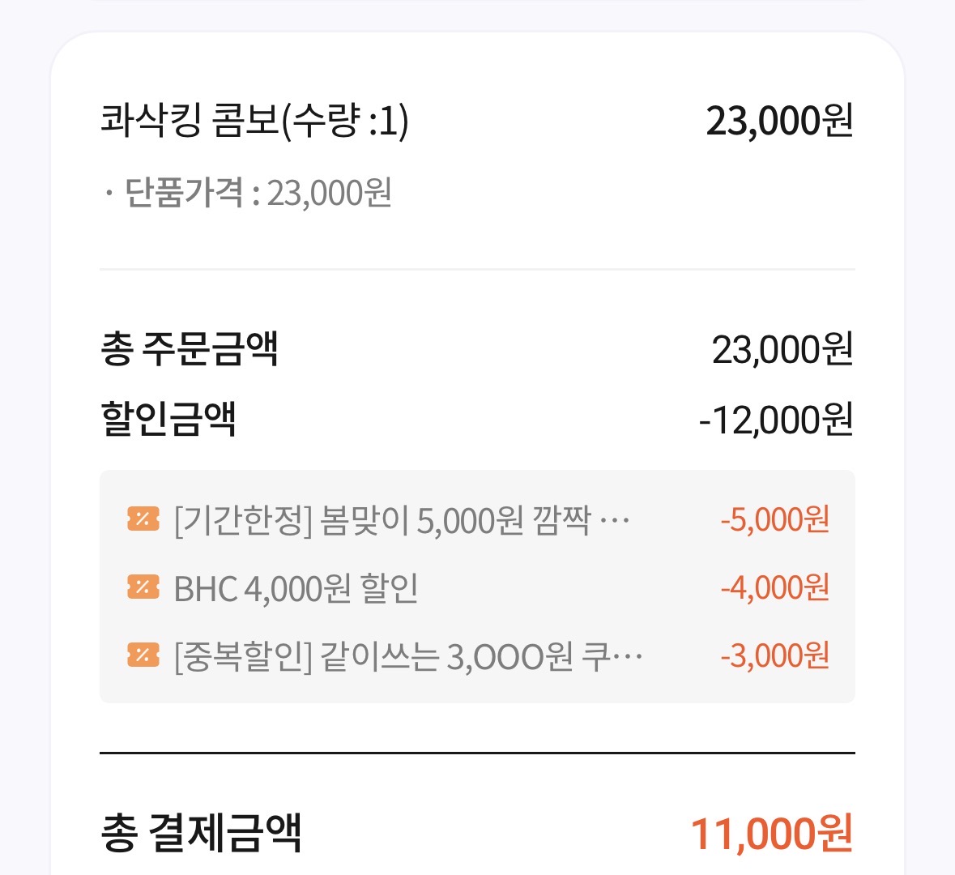This screenshot has height=875, width=955.
Task: Click the orange -5,000원 discount value
Action: [x=774, y=519]
